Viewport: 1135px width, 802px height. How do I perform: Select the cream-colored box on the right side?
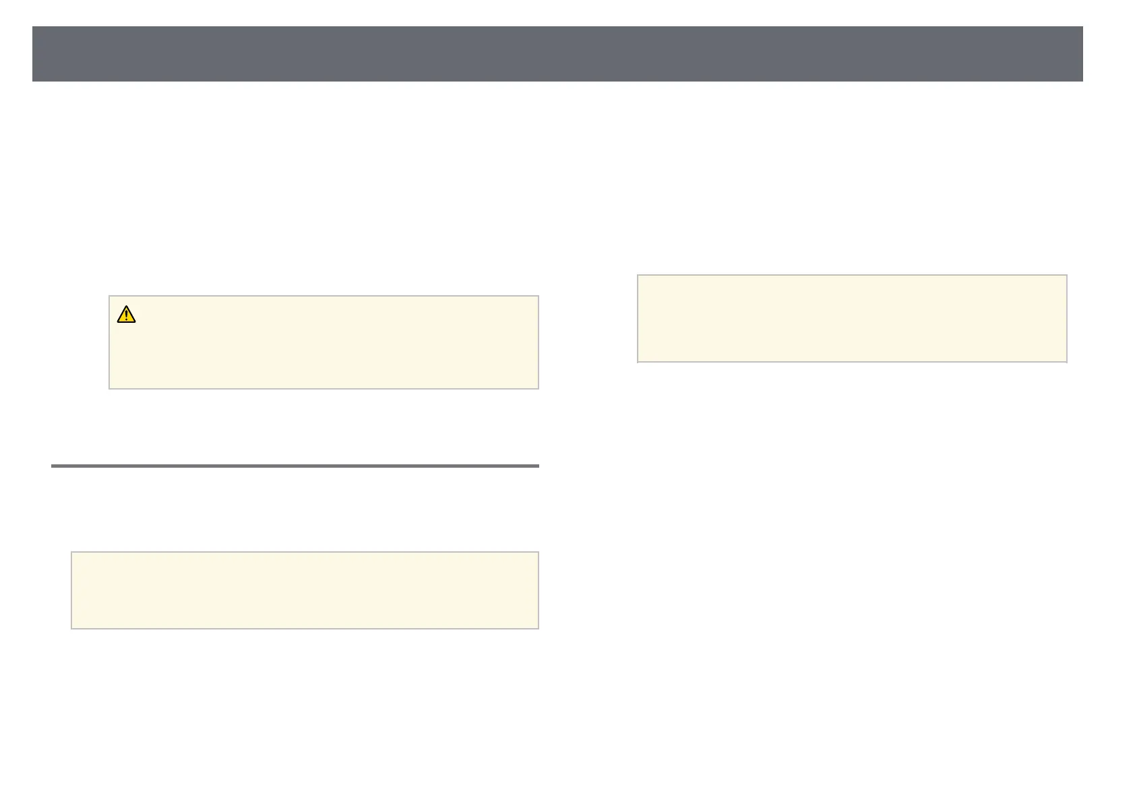(x=852, y=318)
